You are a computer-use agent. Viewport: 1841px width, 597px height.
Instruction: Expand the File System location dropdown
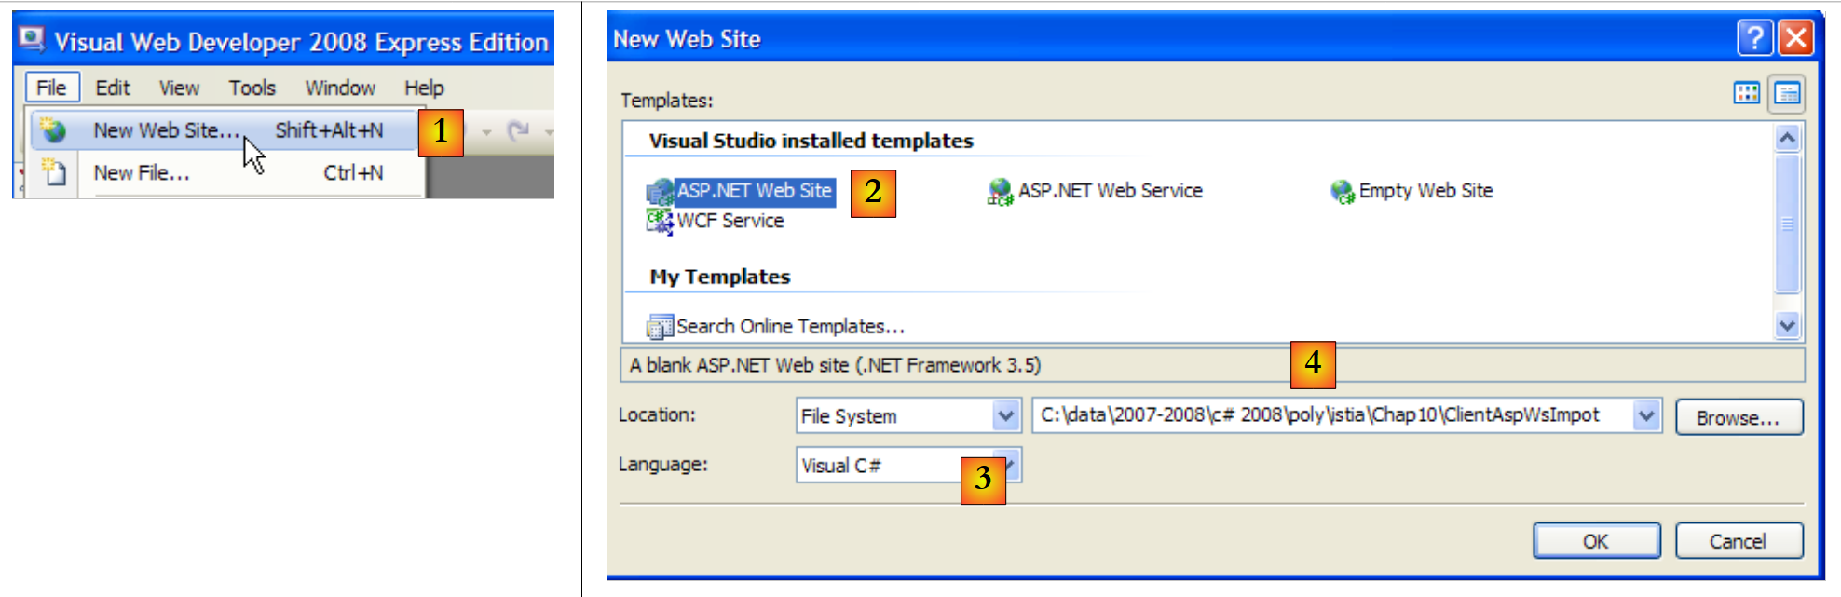[x=1004, y=415]
